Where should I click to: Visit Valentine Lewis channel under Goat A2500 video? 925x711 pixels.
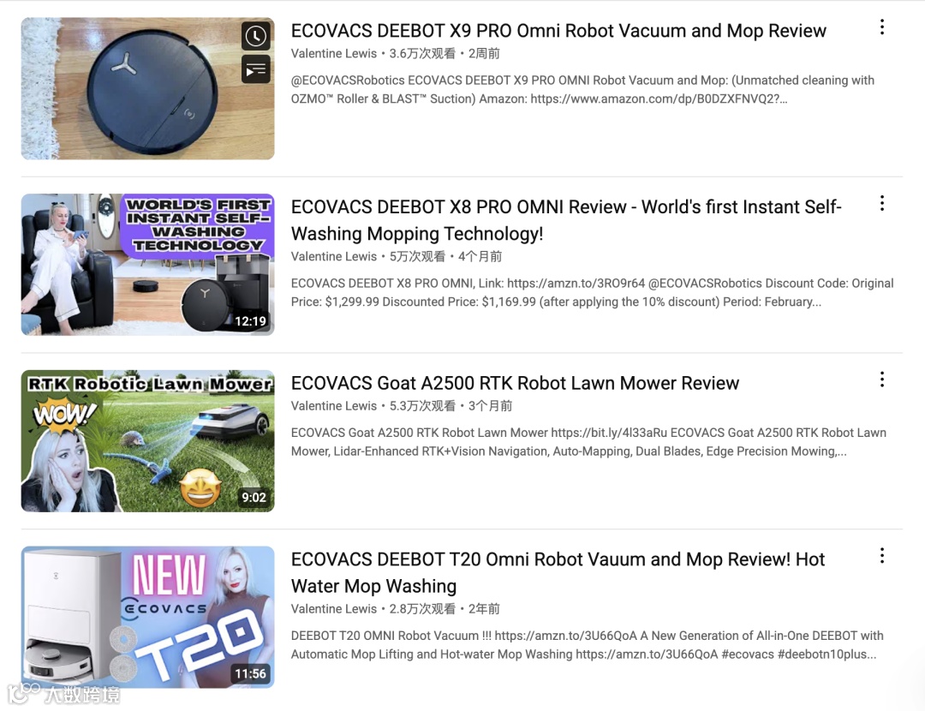click(x=333, y=406)
